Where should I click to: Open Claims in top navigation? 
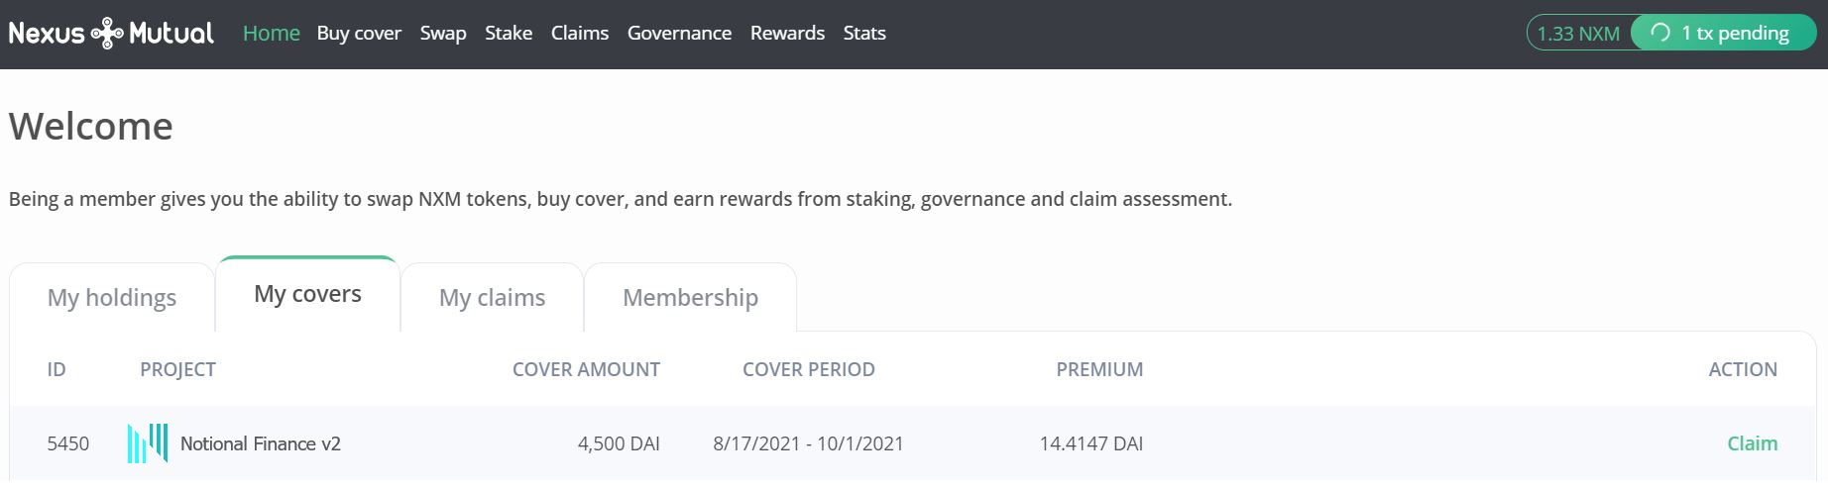580,33
